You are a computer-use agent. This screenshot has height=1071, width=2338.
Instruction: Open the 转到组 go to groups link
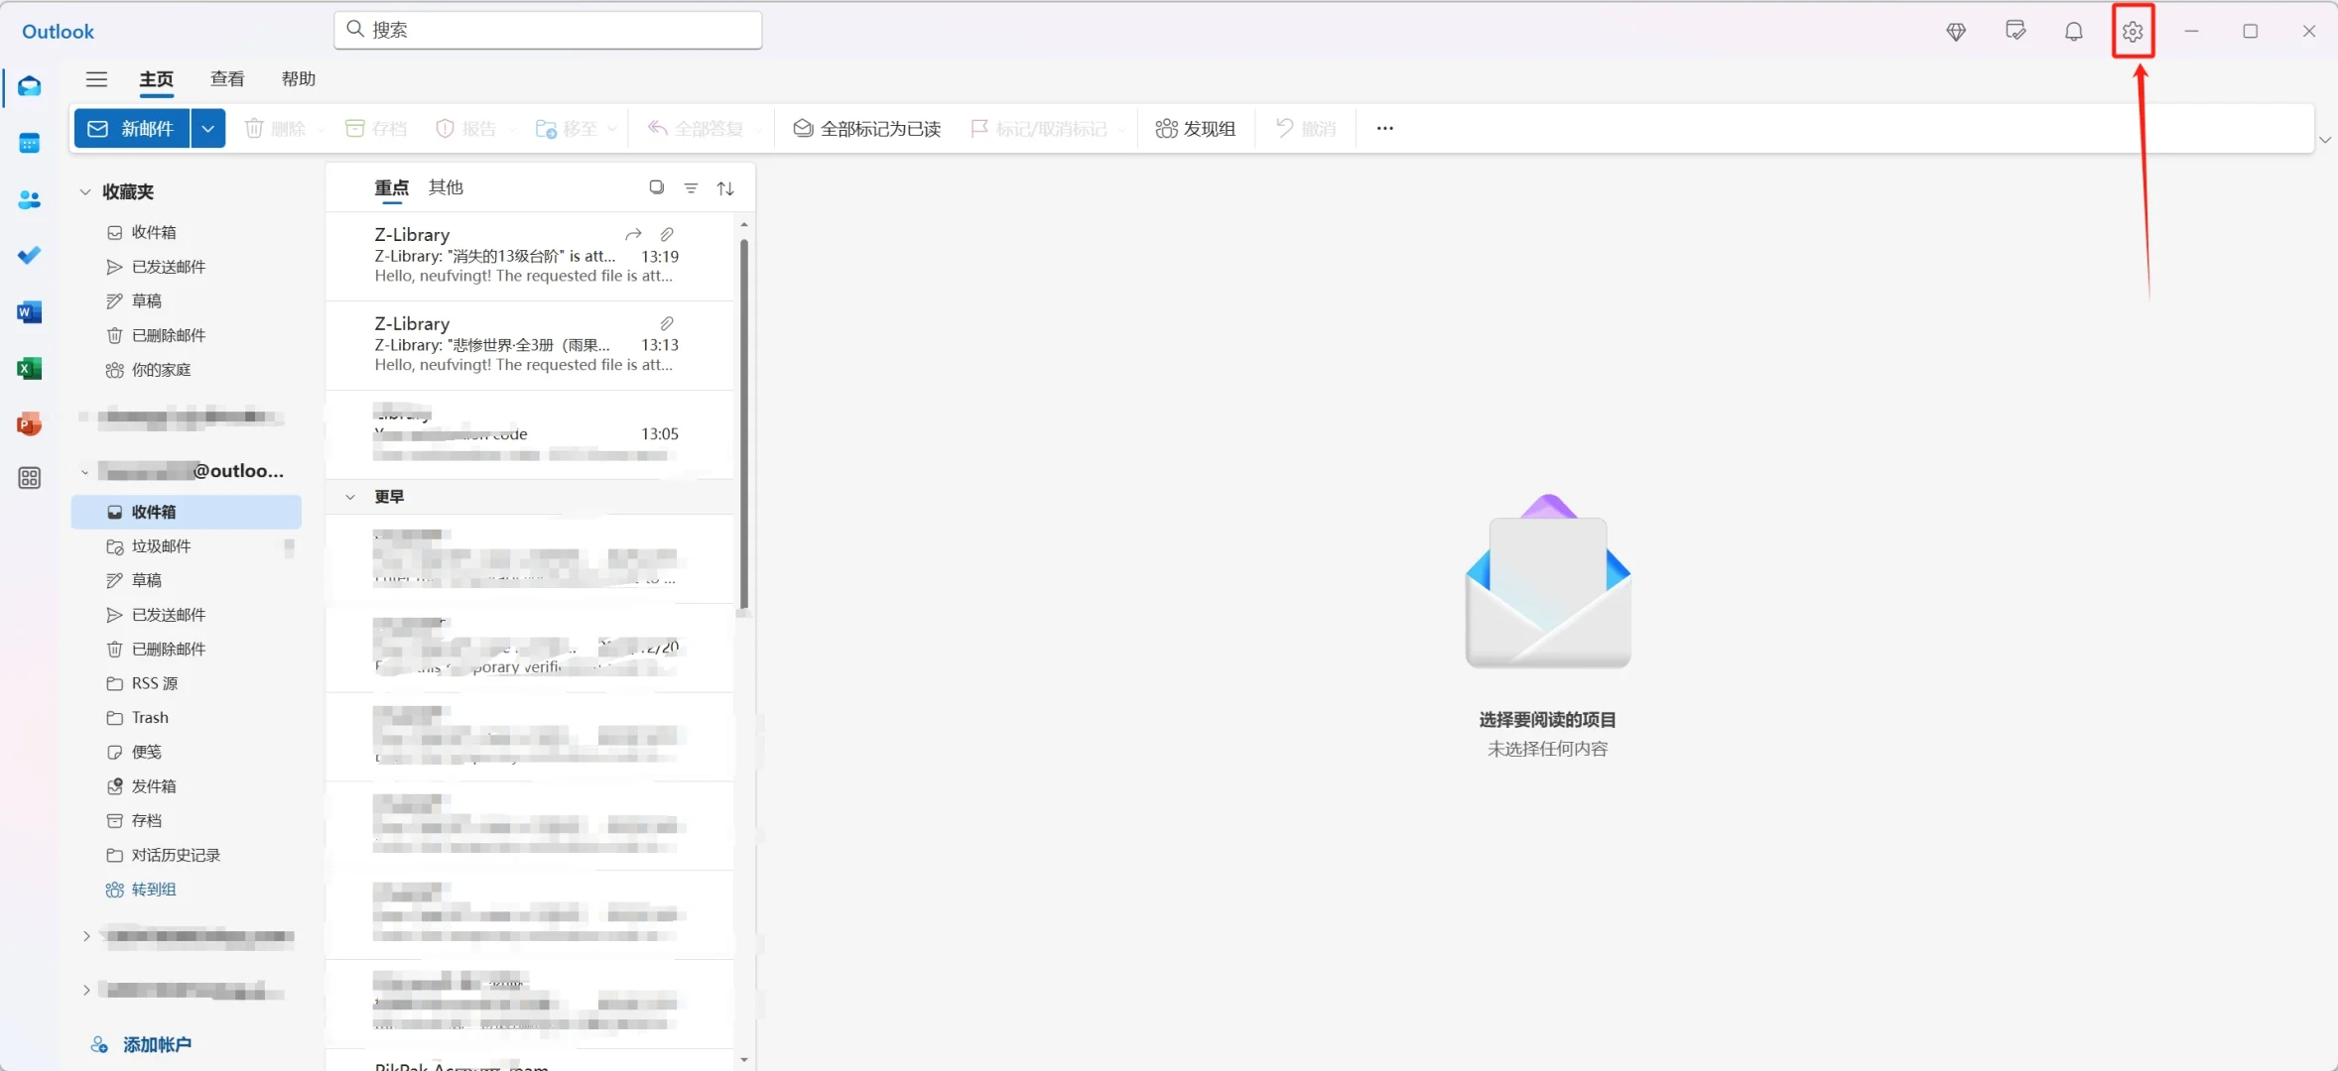141,890
